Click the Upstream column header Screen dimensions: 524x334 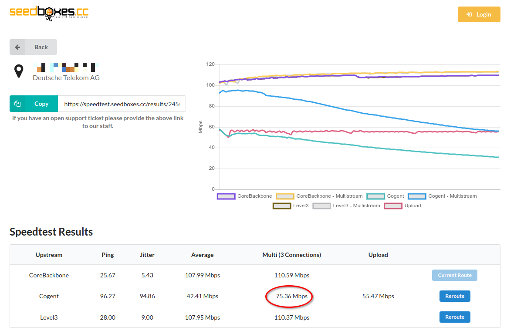click(x=49, y=255)
